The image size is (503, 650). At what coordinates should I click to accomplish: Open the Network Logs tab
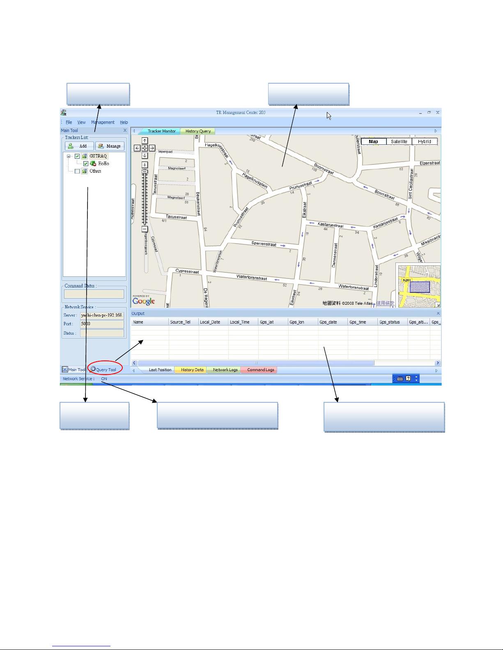coord(225,370)
